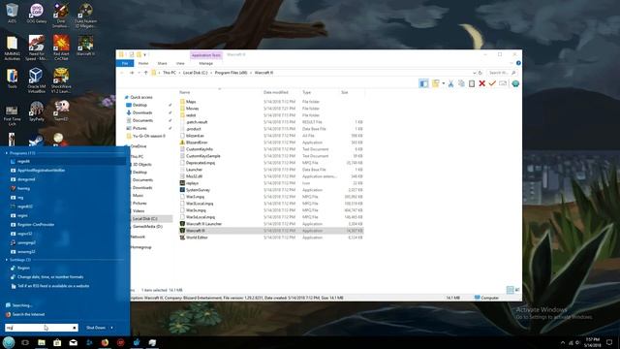Click the Paste clipboard icon in Explorer toolbar
This screenshot has width=620, height=349.
coord(472,83)
